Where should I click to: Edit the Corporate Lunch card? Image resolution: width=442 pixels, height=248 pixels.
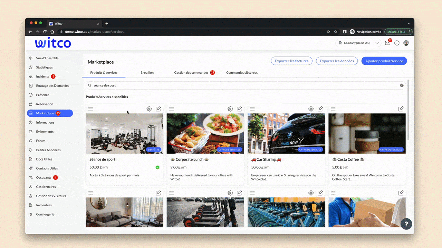coord(239,109)
